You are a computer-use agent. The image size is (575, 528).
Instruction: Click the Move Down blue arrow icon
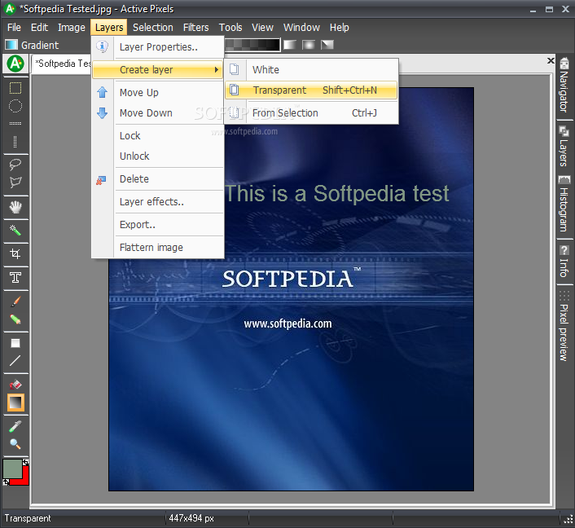point(103,113)
